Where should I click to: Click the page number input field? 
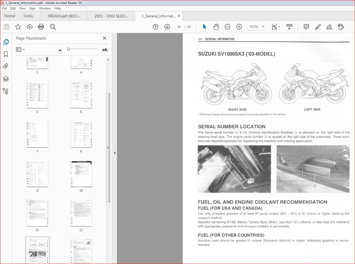(179, 27)
